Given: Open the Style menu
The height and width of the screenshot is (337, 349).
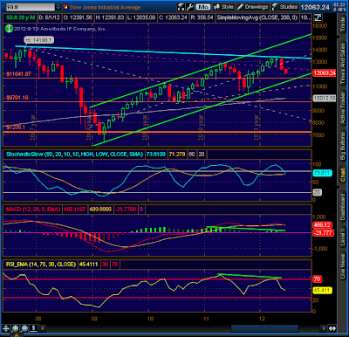Looking at the screenshot, I should [x=223, y=7].
